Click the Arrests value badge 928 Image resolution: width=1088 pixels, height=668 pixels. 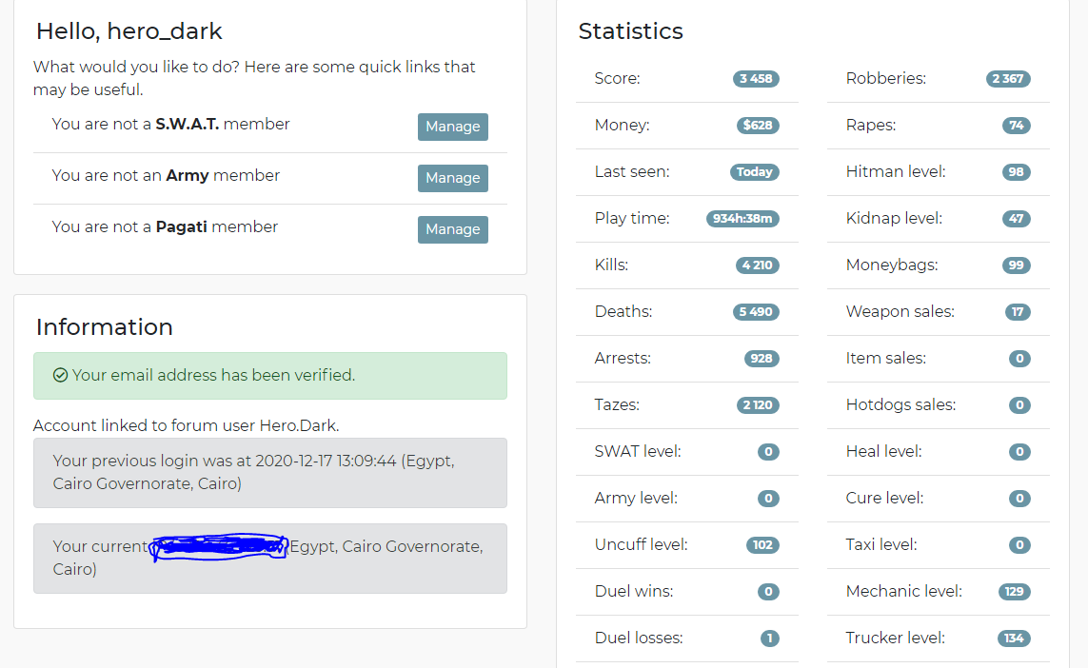click(x=762, y=359)
